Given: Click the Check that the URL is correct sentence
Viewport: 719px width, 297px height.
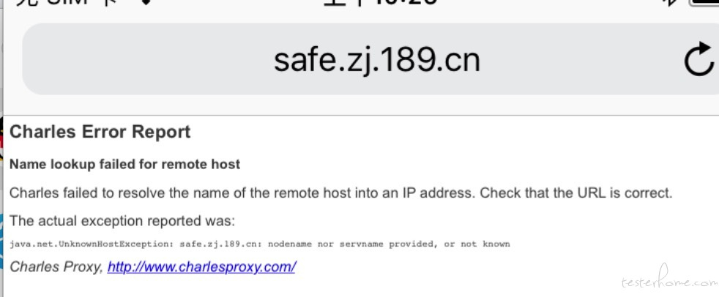Looking at the screenshot, I should 576,193.
